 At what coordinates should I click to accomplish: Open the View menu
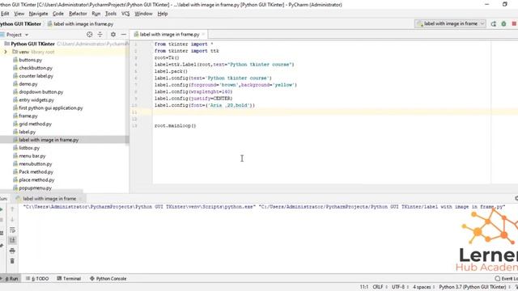(19, 14)
